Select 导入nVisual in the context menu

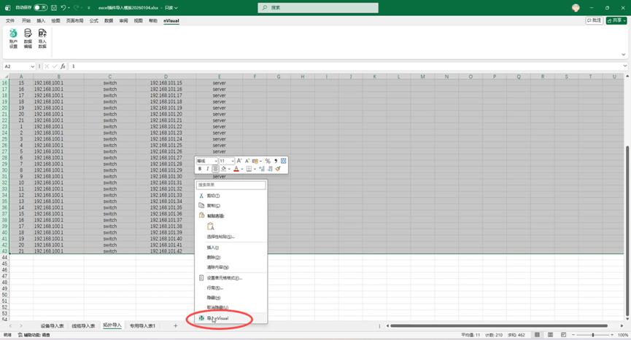[x=218, y=318]
